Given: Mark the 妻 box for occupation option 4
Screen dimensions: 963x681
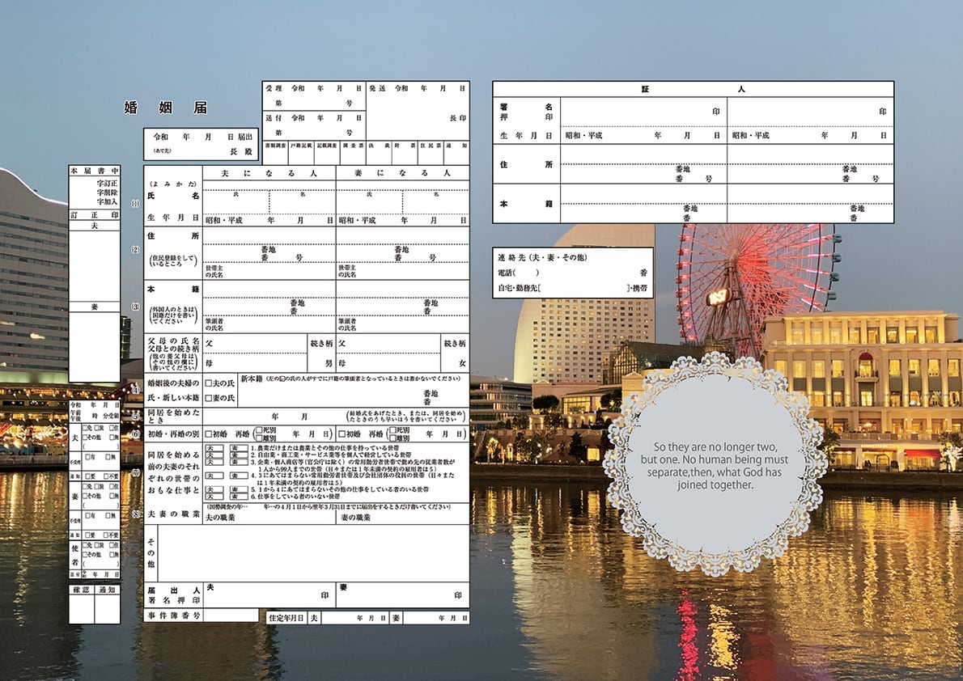Looking at the screenshot, I should click(x=238, y=476).
